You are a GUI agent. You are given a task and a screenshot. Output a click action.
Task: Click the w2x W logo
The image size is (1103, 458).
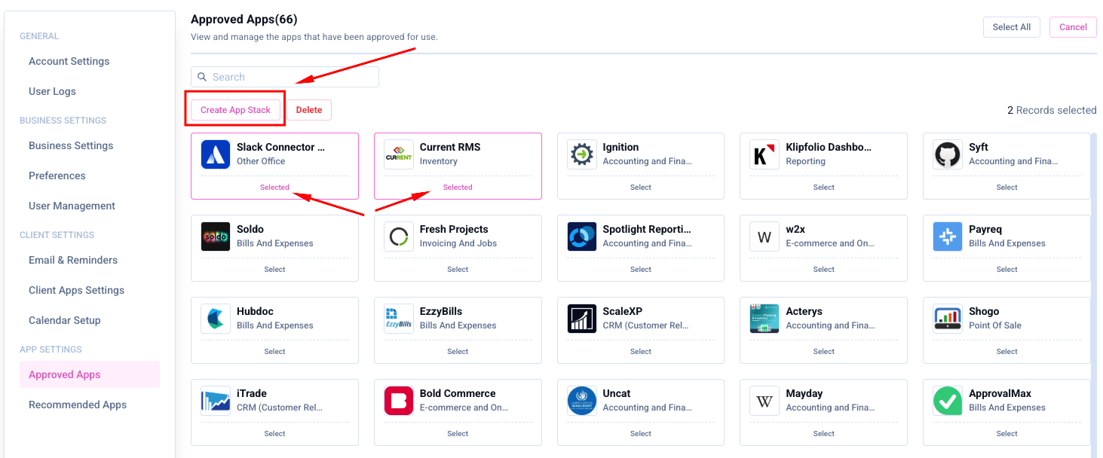click(x=764, y=237)
